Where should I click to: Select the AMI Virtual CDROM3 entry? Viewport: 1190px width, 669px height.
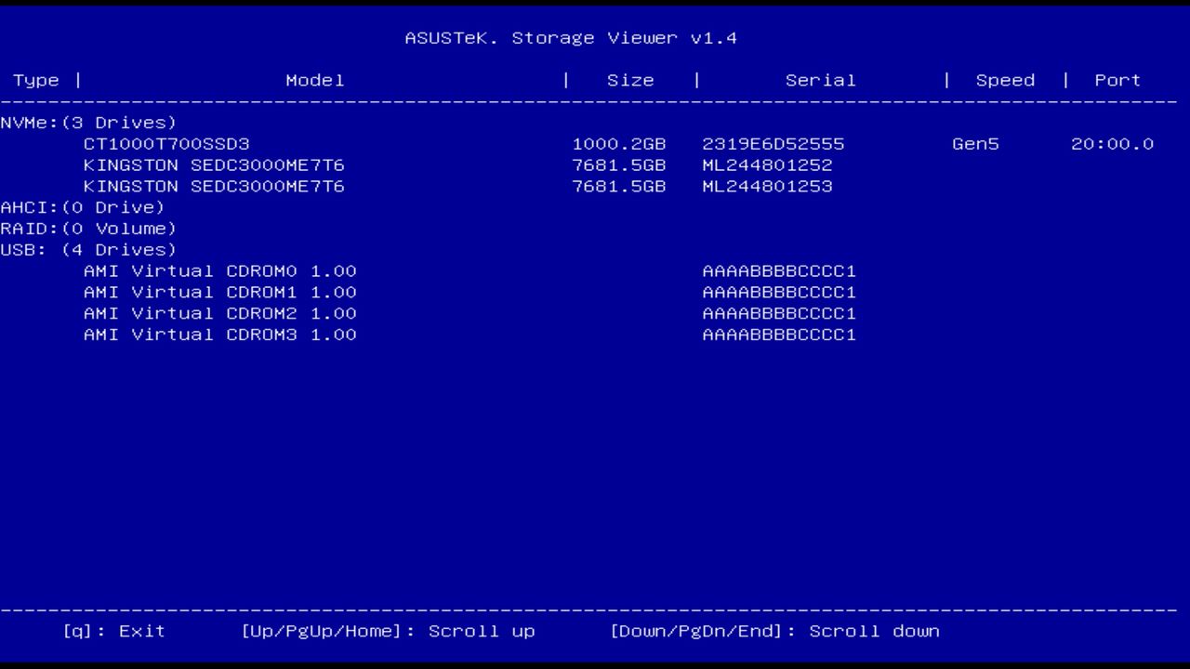point(219,334)
